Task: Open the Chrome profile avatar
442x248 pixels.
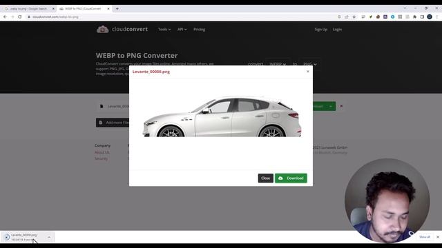Action: 430,17
